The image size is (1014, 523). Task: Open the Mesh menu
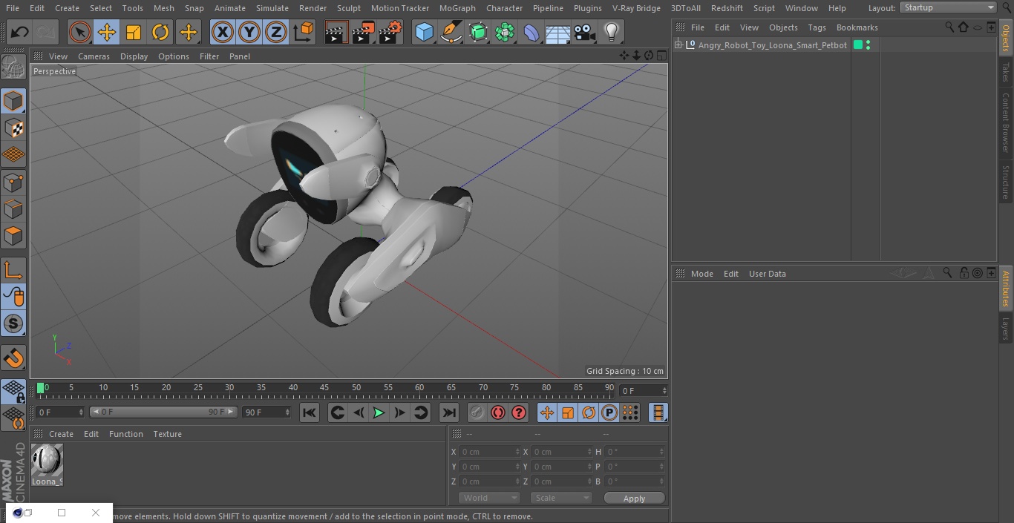click(x=164, y=8)
